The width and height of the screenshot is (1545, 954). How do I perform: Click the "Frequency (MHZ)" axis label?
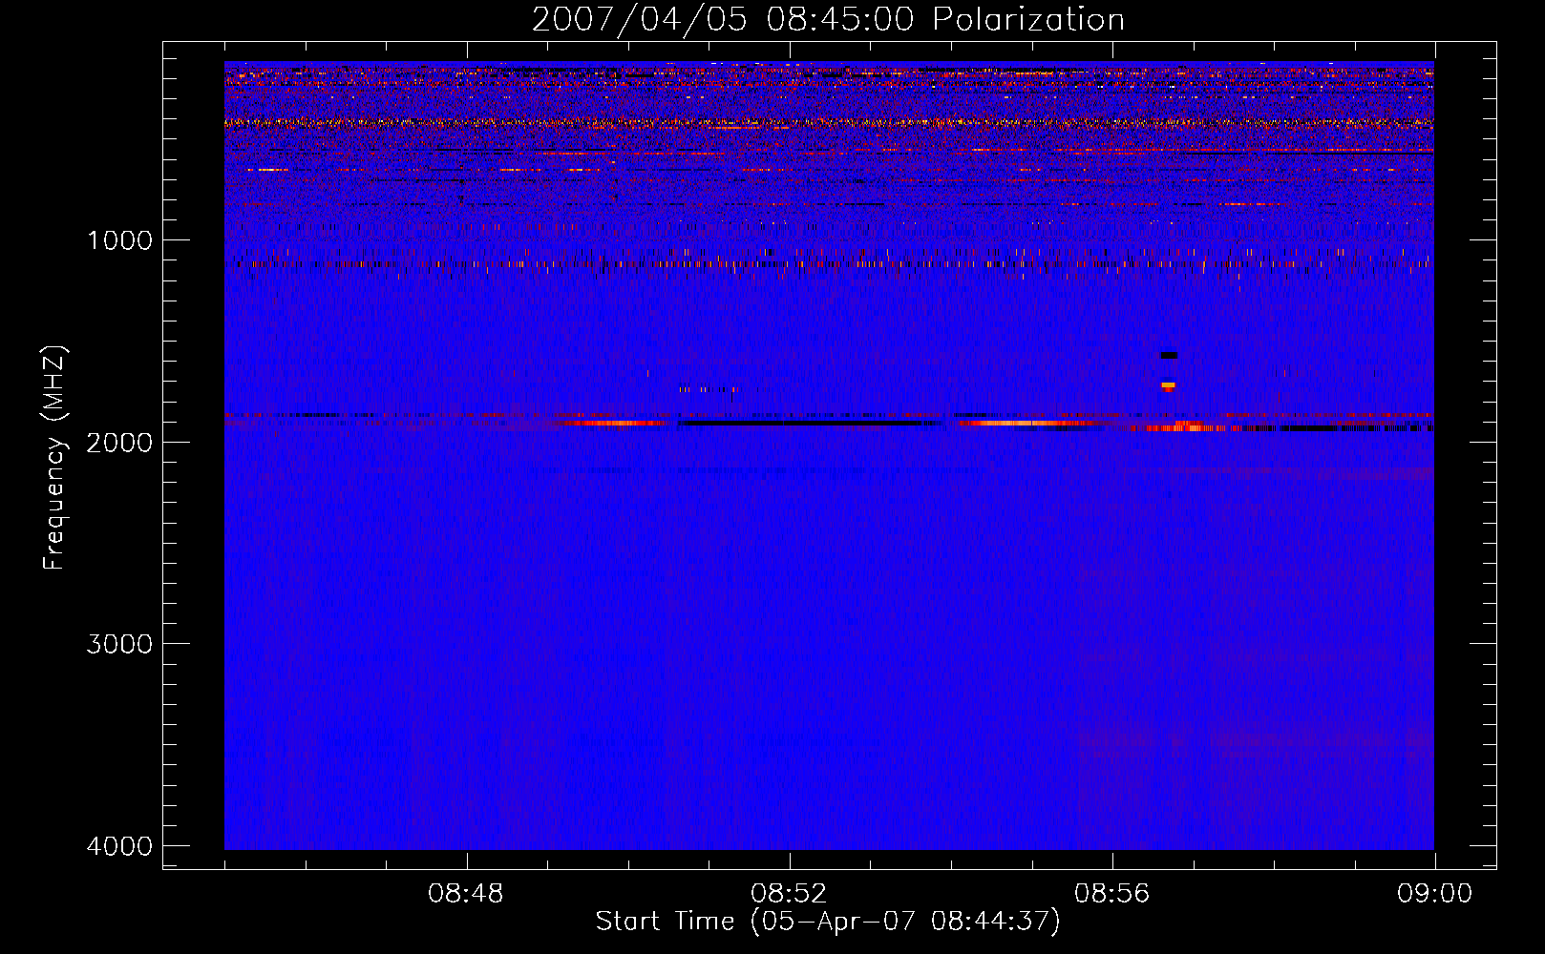click(55, 458)
